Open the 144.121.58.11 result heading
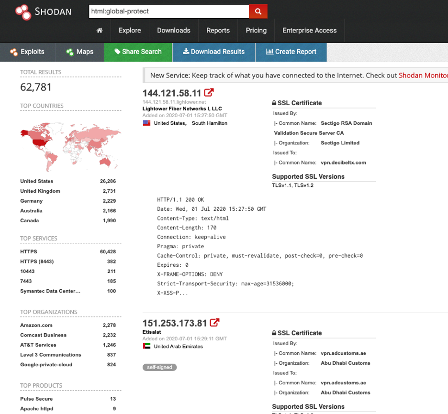This screenshot has width=448, height=414. 172,93
